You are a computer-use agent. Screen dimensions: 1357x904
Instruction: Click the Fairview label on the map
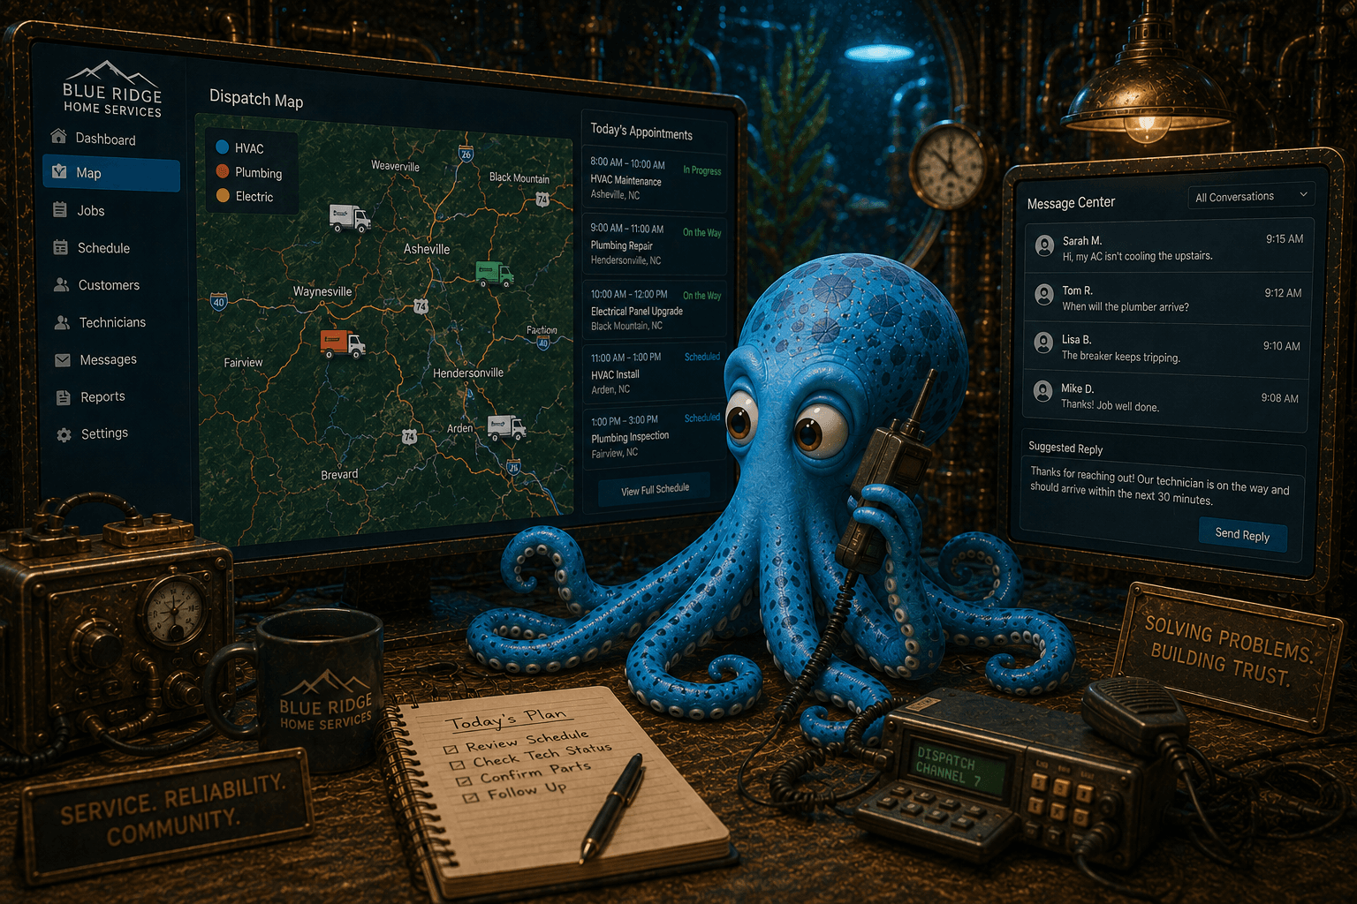click(x=243, y=362)
